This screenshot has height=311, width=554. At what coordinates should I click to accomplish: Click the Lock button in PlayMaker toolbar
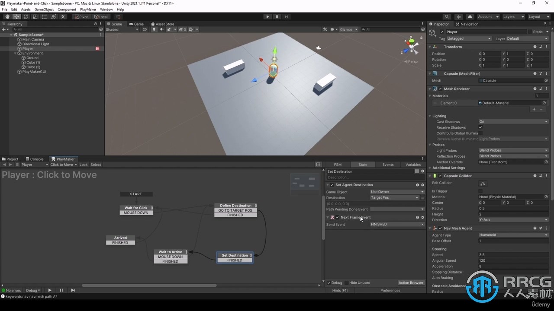pyautogui.click(x=84, y=165)
